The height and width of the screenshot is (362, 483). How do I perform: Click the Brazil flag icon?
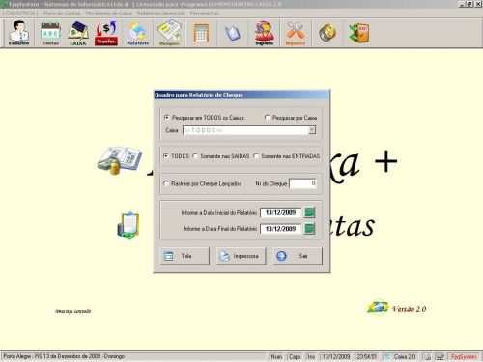pos(378,307)
